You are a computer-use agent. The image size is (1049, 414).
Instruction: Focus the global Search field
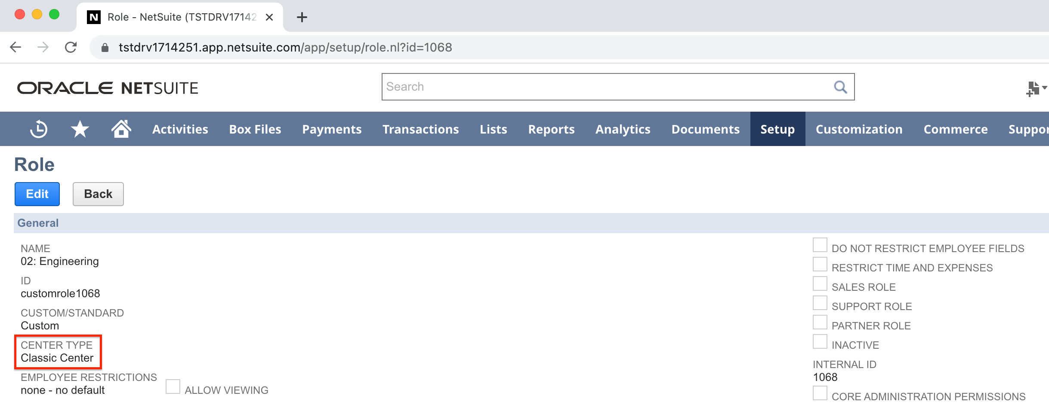[x=607, y=87]
